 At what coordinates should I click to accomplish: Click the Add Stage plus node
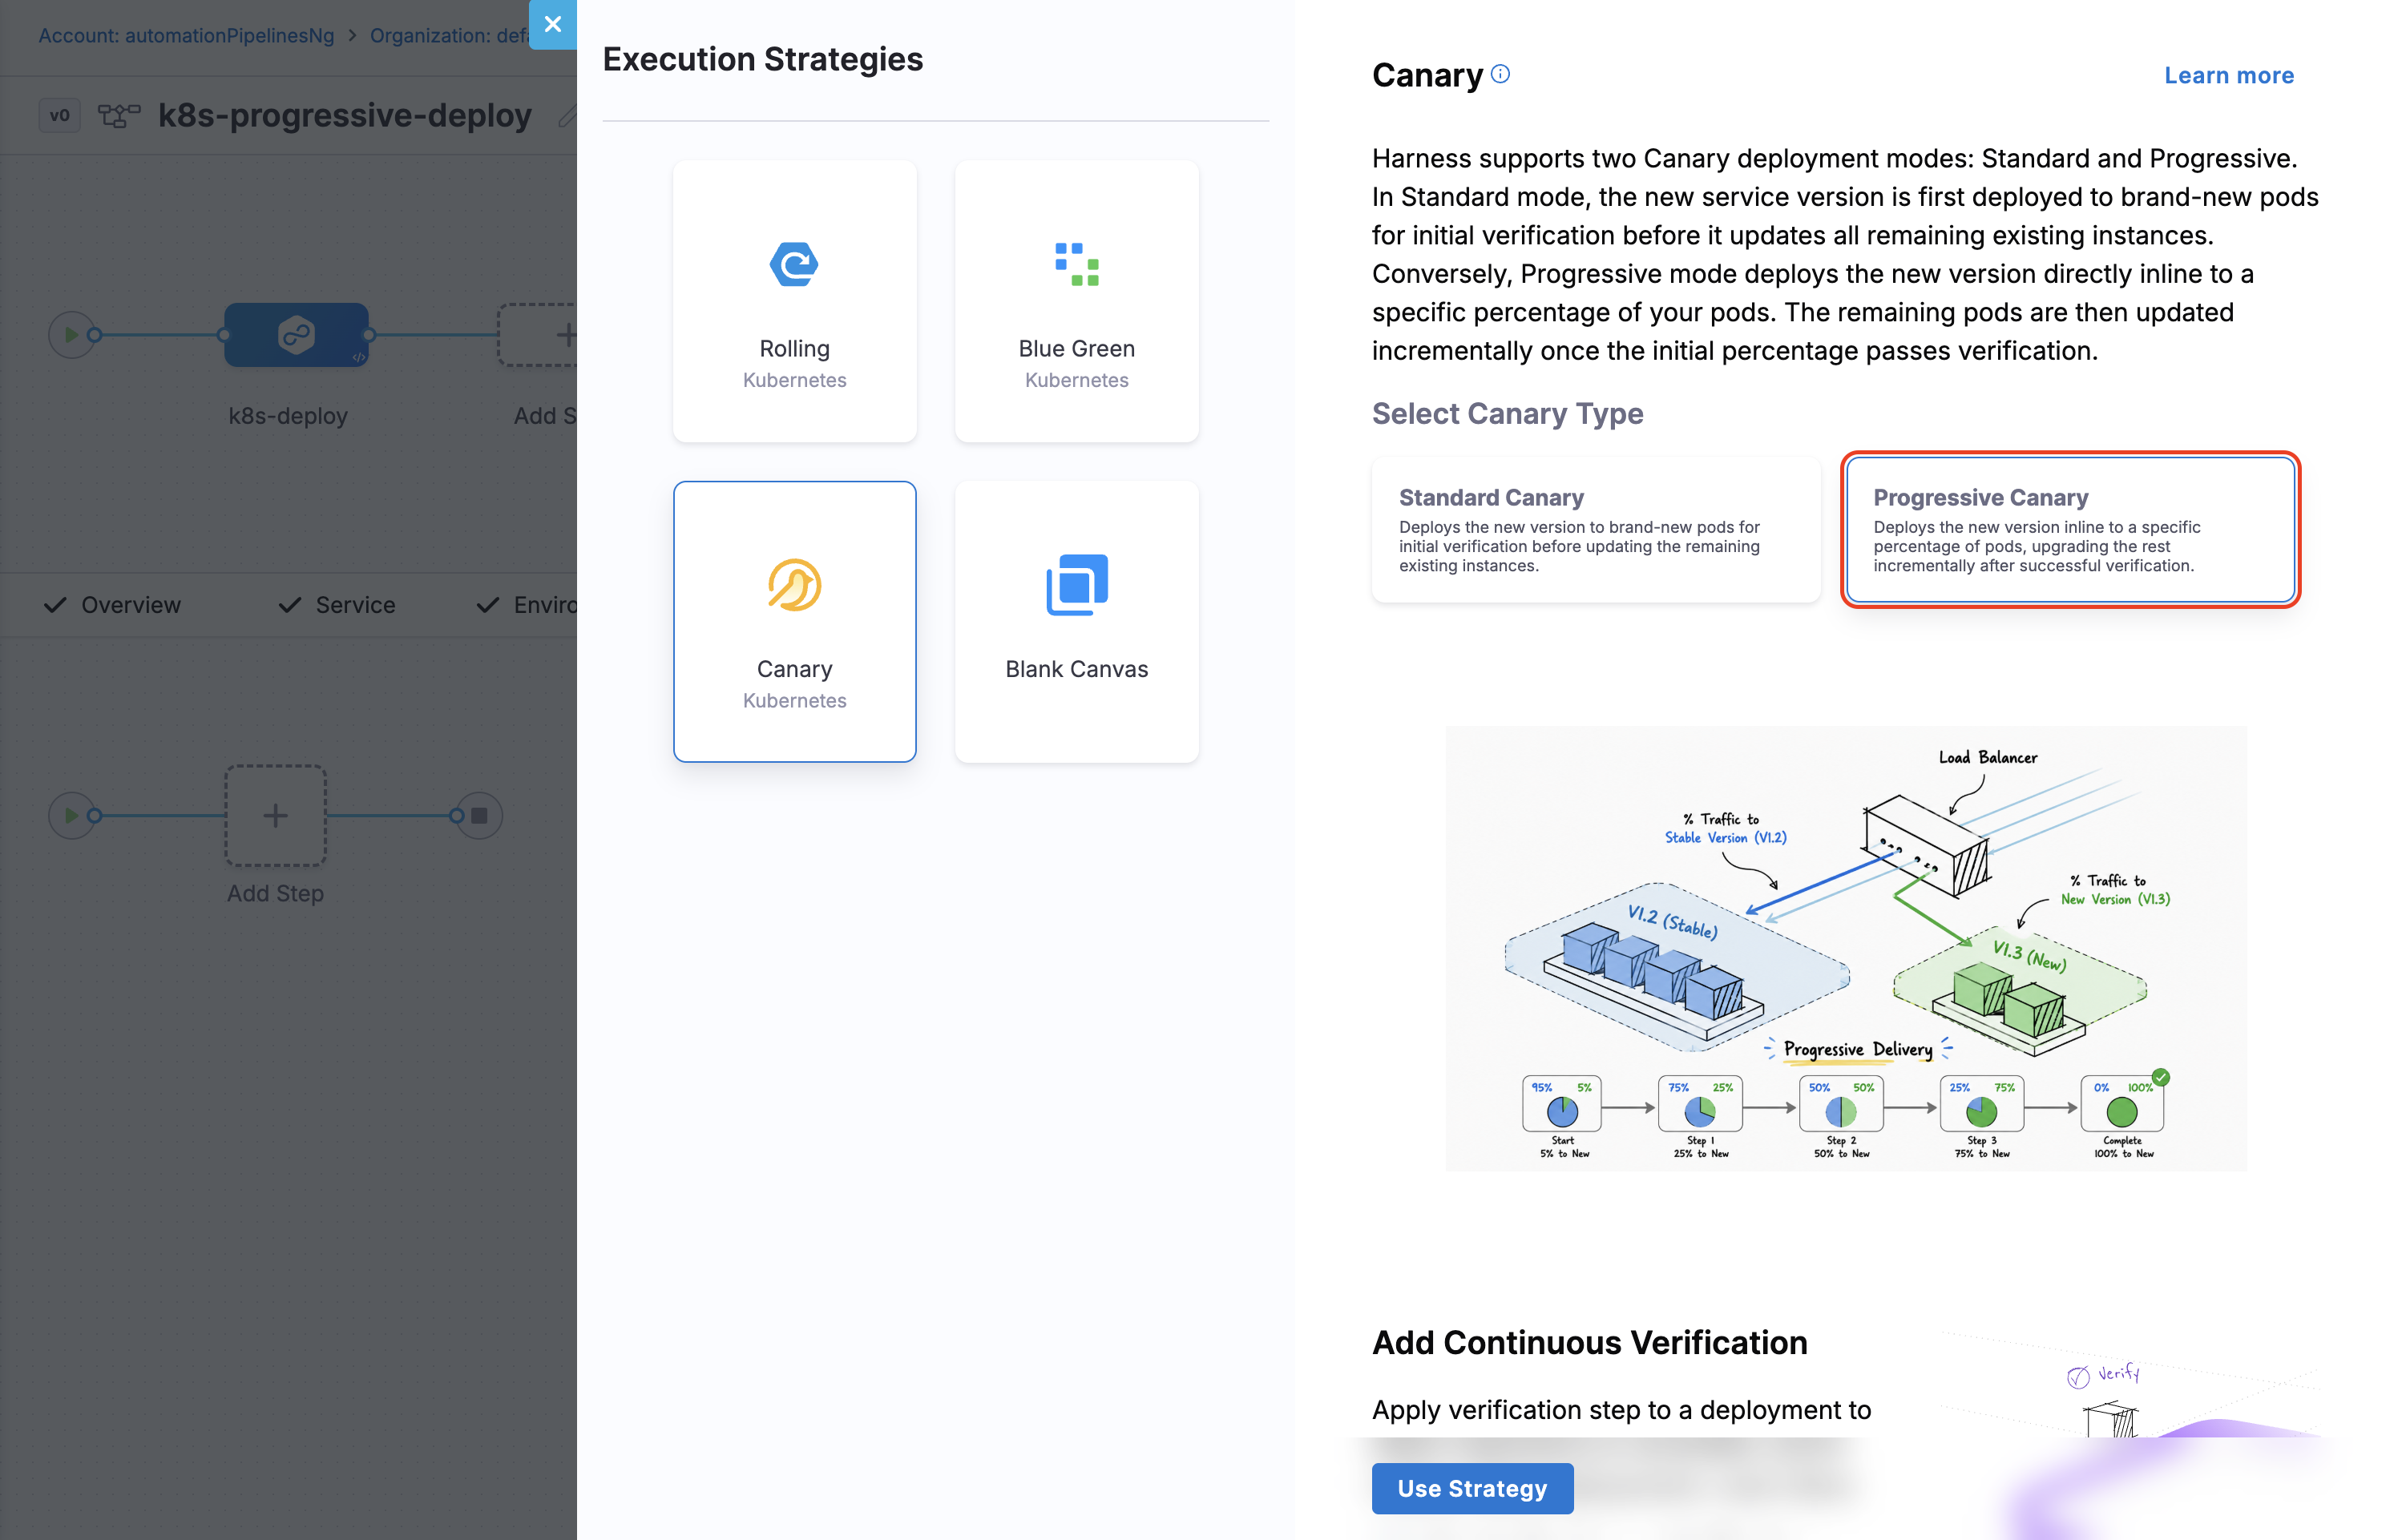[538, 335]
